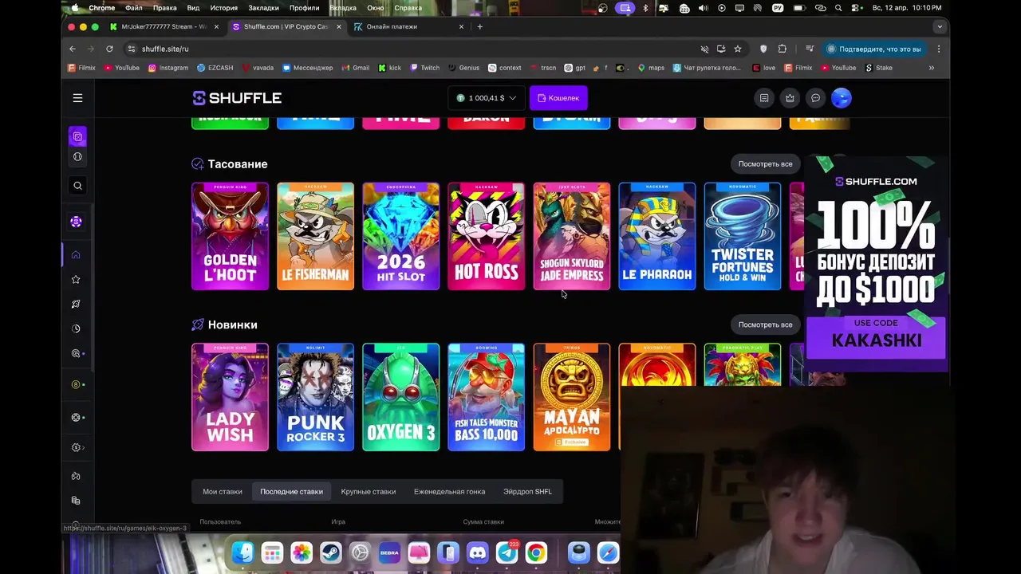Click the SHUFFLE logo

pyautogui.click(x=237, y=98)
